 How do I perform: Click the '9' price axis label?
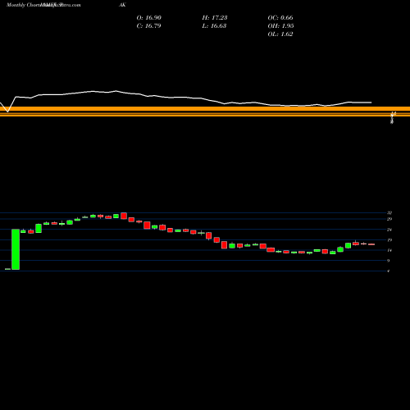pyautogui.click(x=388, y=261)
